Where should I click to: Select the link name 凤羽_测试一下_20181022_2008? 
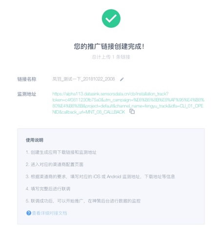point(83,79)
